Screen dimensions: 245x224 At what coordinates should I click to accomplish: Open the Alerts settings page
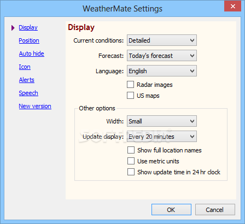point(27,80)
